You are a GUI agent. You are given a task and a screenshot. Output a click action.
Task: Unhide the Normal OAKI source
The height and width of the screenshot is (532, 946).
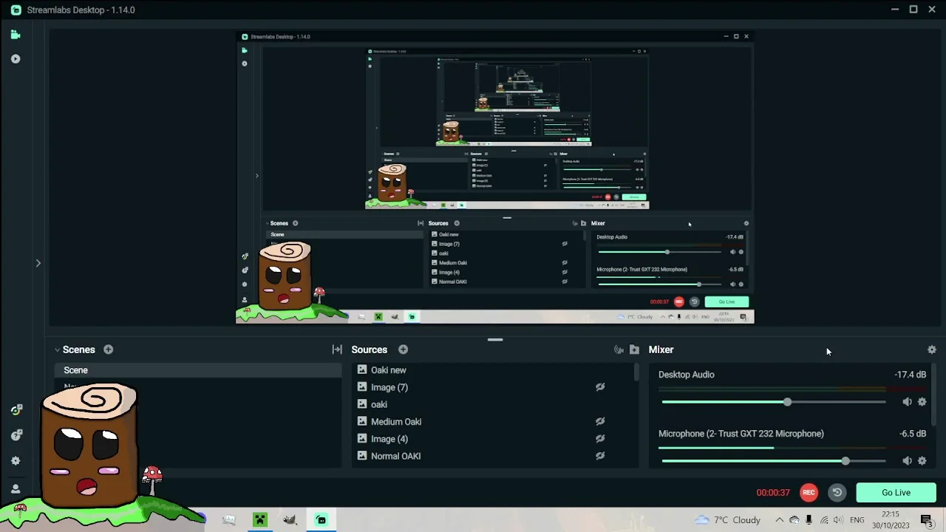[x=600, y=456]
